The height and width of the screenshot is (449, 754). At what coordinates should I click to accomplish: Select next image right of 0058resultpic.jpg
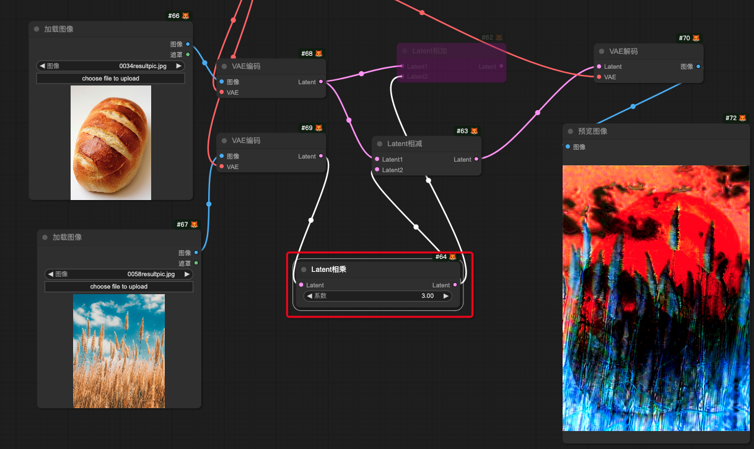[x=188, y=274]
